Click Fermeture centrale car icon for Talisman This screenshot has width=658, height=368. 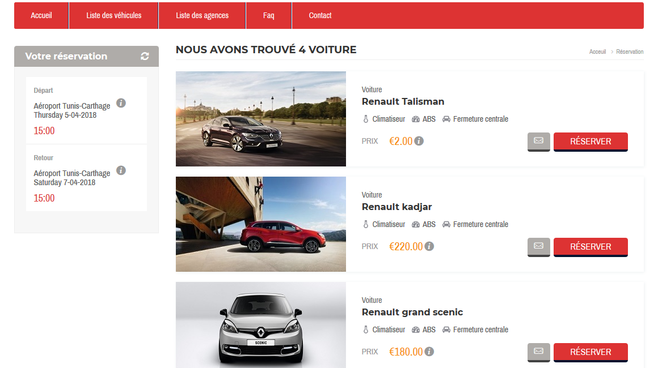point(446,119)
